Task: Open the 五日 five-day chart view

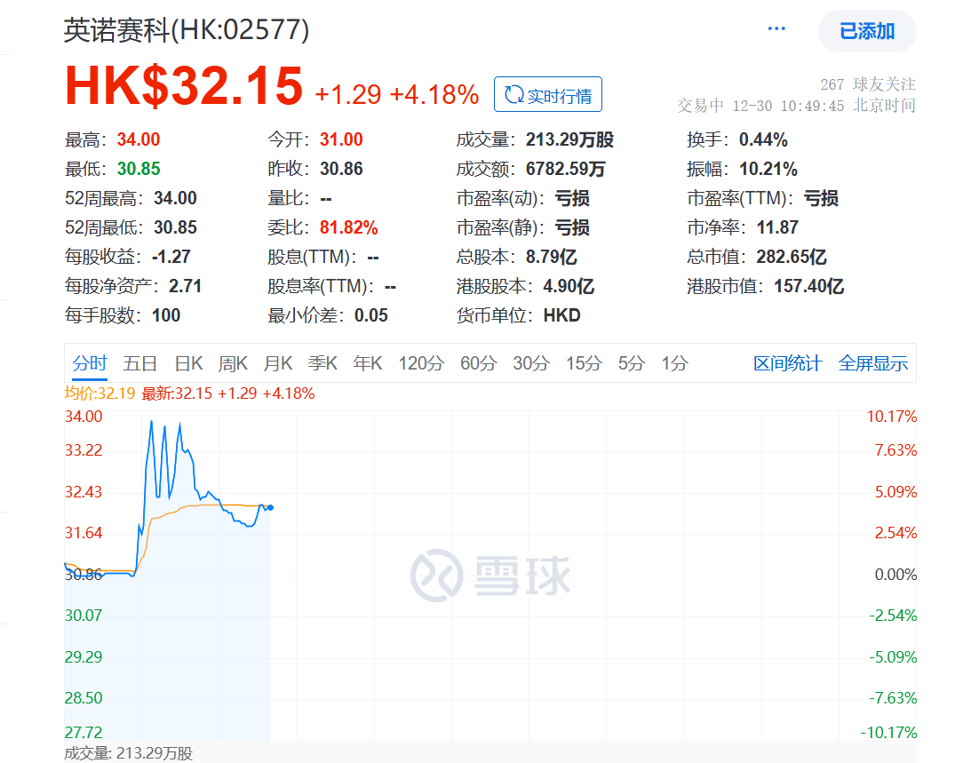Action: coord(140,363)
